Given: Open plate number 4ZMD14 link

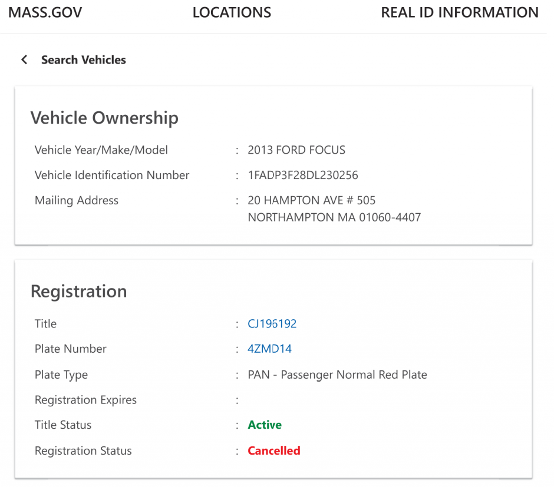Looking at the screenshot, I should tap(270, 349).
